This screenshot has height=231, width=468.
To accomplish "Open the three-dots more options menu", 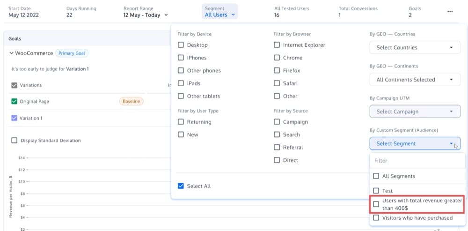I will point(450,12).
